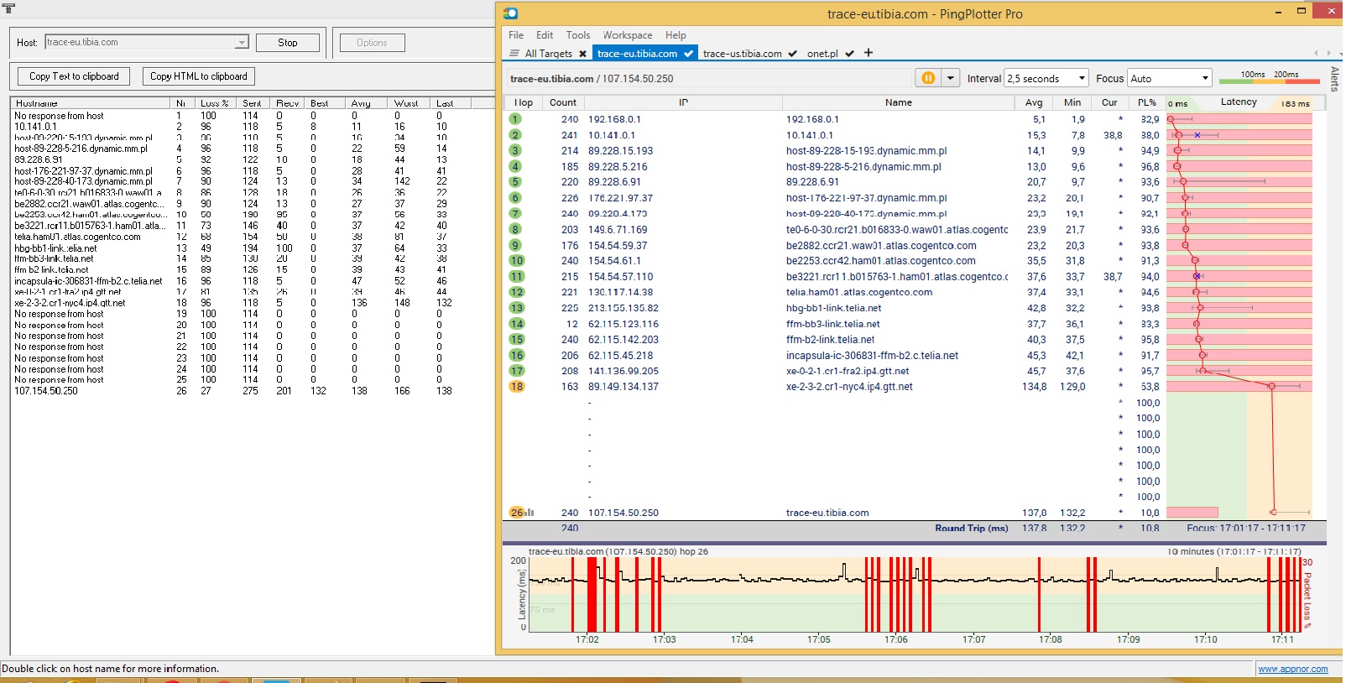This screenshot has width=1346, height=683.
Task: Click the timeline graph at 17:05
Action: [819, 594]
